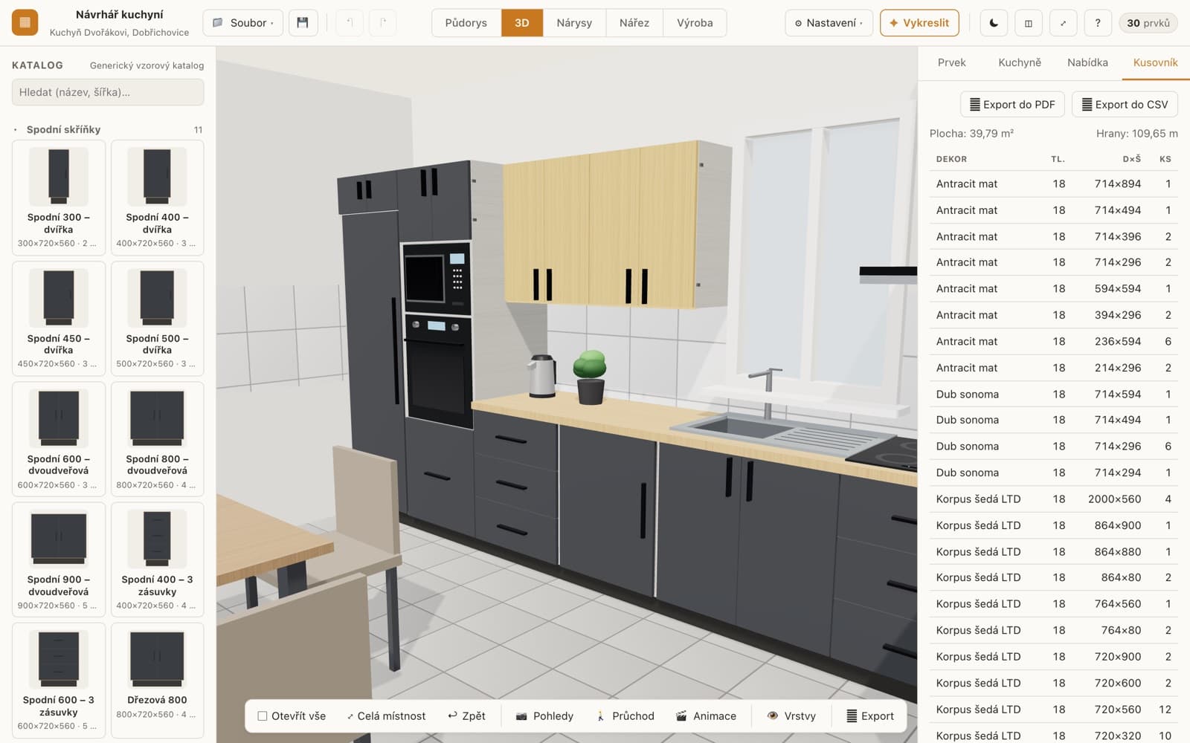Toggle Vrstvy layers visibility panel

click(x=791, y=716)
